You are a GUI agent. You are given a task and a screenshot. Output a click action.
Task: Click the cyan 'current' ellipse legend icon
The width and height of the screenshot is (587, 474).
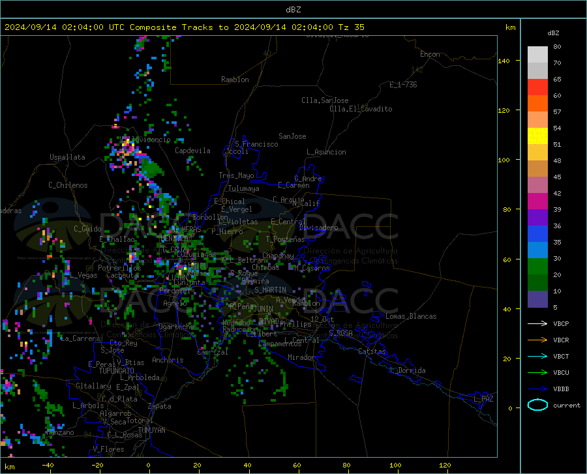coord(537,405)
